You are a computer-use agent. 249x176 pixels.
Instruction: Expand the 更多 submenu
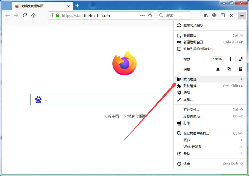click(x=210, y=140)
